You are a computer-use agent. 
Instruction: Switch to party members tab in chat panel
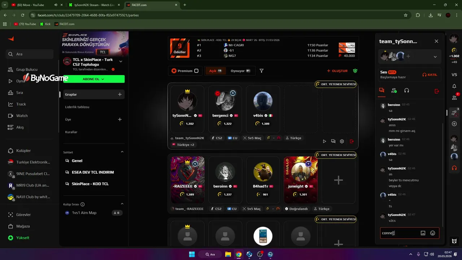[394, 91]
